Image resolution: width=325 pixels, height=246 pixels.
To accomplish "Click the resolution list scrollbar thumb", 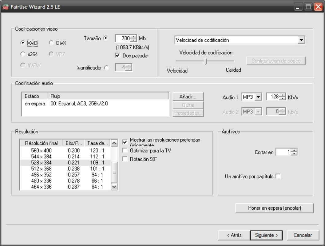I will [114, 172].
